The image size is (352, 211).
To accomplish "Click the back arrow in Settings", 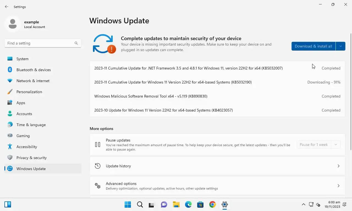I will coord(7,7).
